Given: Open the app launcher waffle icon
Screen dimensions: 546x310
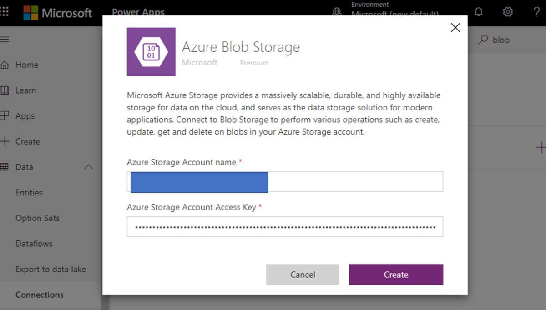Looking at the screenshot, I should pyautogui.click(x=5, y=12).
